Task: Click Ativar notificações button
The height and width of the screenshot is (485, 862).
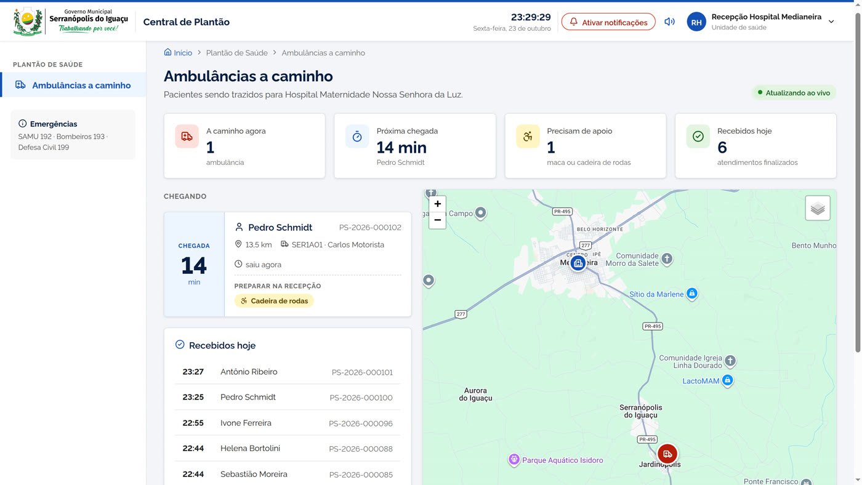Action: (608, 22)
